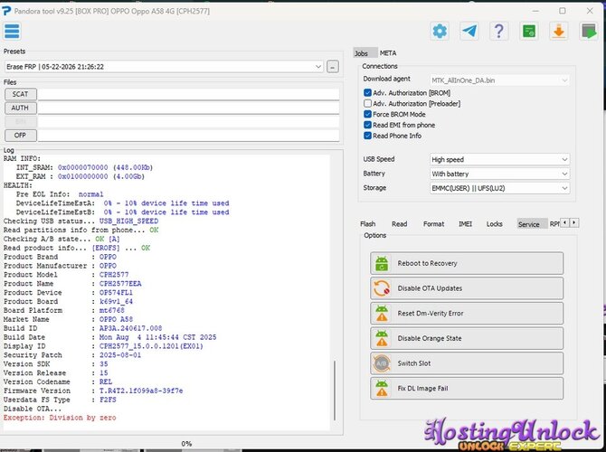The image size is (606, 452).
Task: Click the Disable Orange State button
Action: pos(467,338)
